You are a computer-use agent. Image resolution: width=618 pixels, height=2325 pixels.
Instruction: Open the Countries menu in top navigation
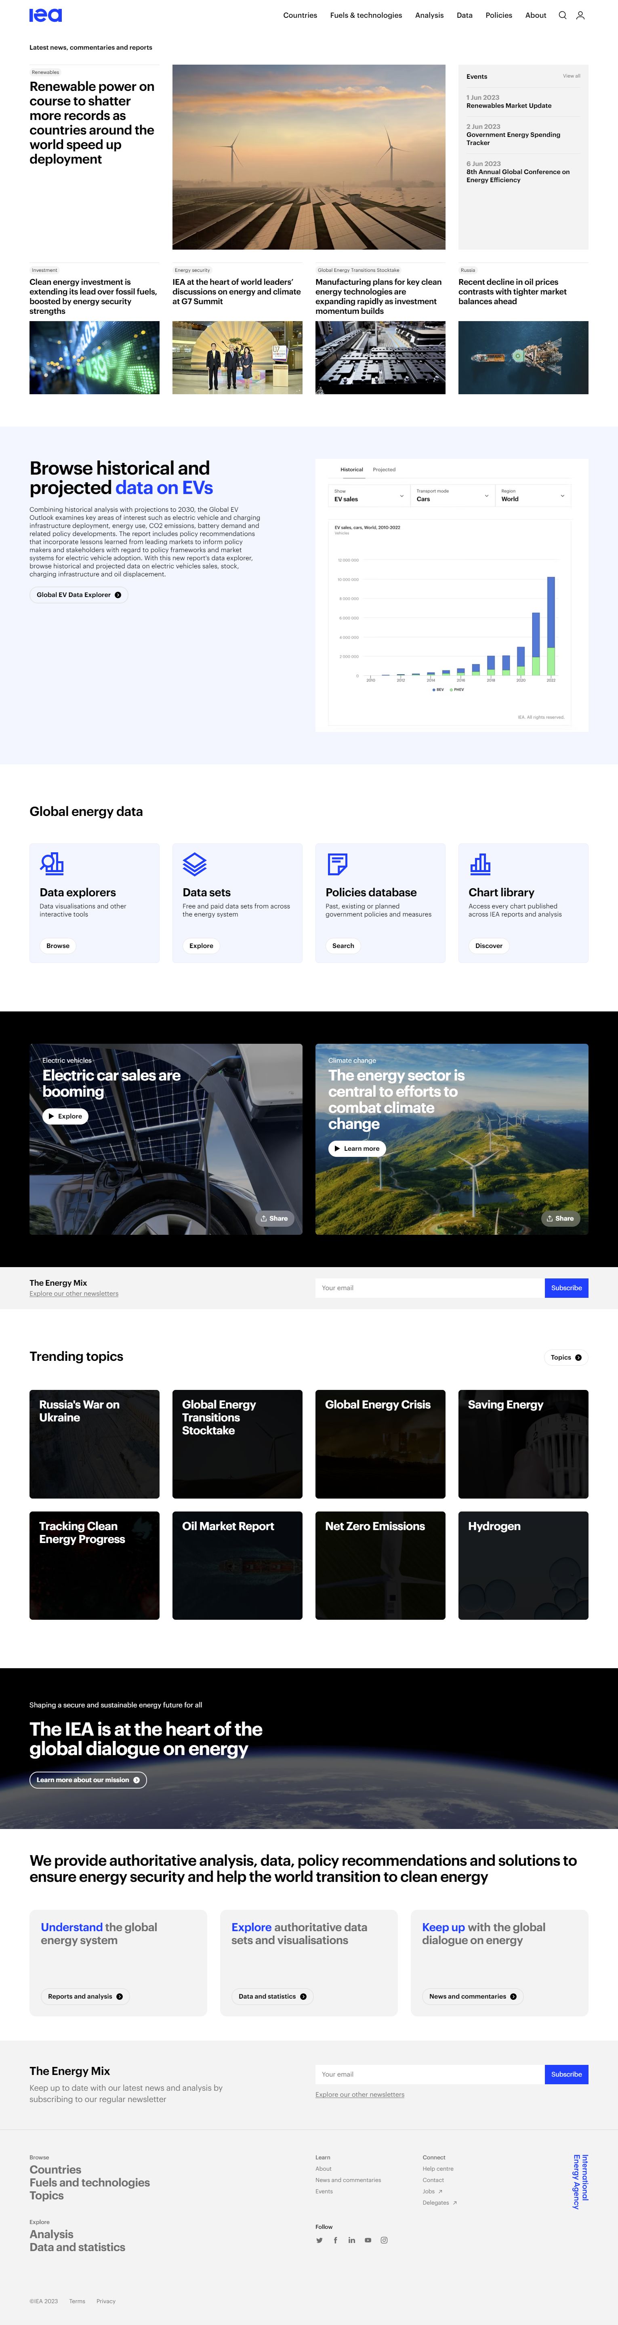(x=301, y=15)
